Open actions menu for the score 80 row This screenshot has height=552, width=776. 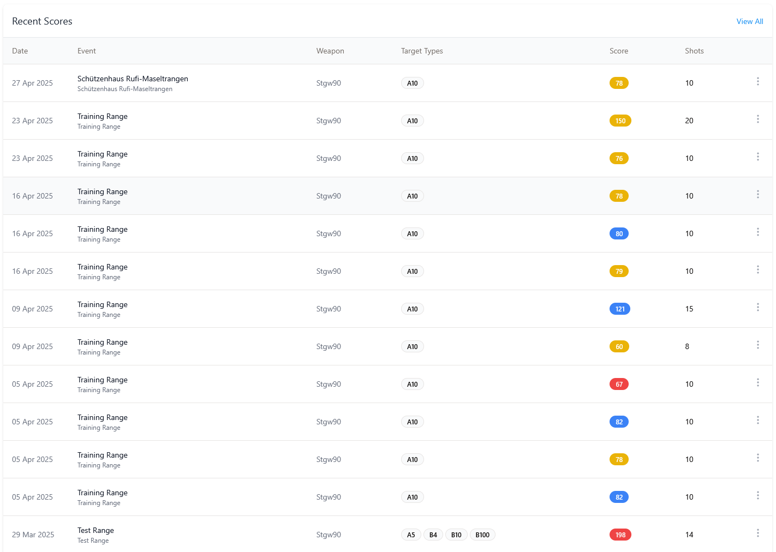(x=757, y=232)
